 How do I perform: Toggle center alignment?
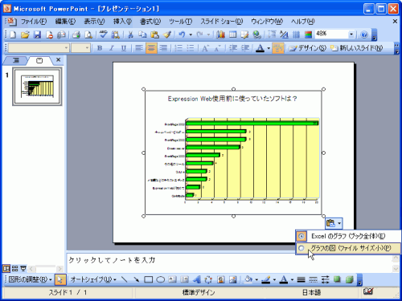(x=151, y=48)
